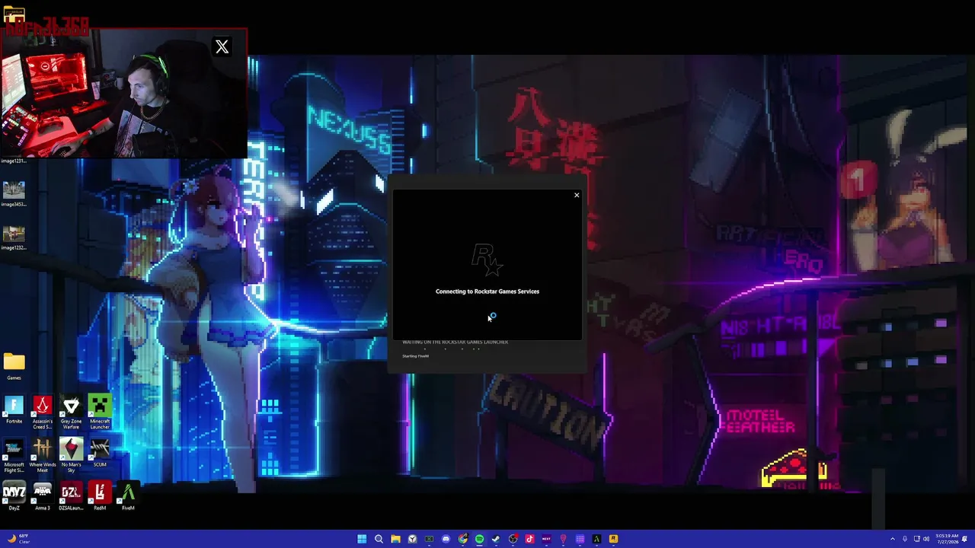Click 'WAITING ON THE ROCKSTAR GAMES LAUNCHER' text
This screenshot has width=975, height=548.
point(455,342)
